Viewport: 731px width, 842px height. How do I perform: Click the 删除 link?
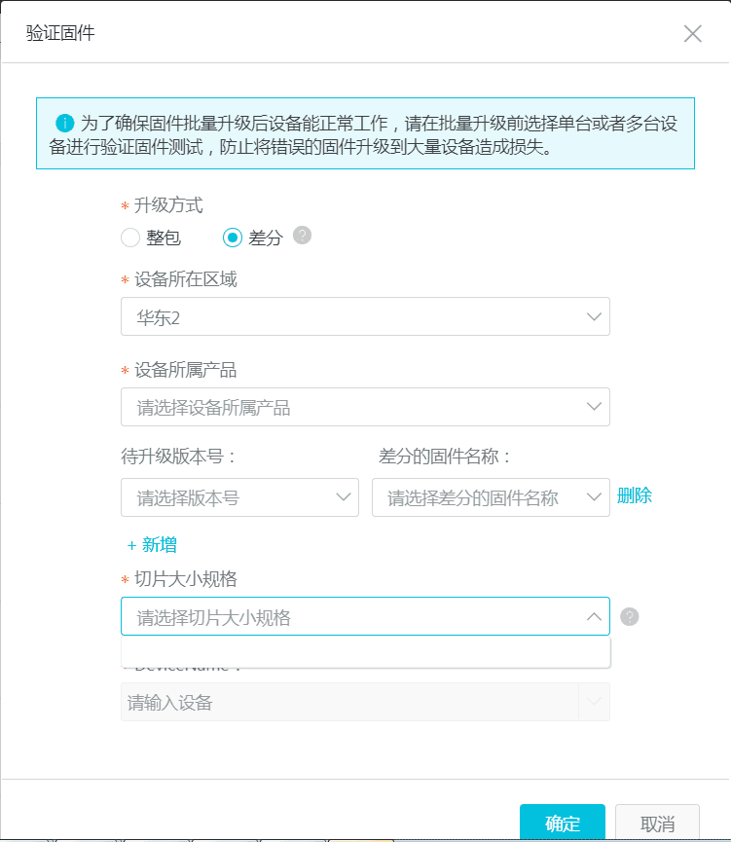click(x=635, y=495)
